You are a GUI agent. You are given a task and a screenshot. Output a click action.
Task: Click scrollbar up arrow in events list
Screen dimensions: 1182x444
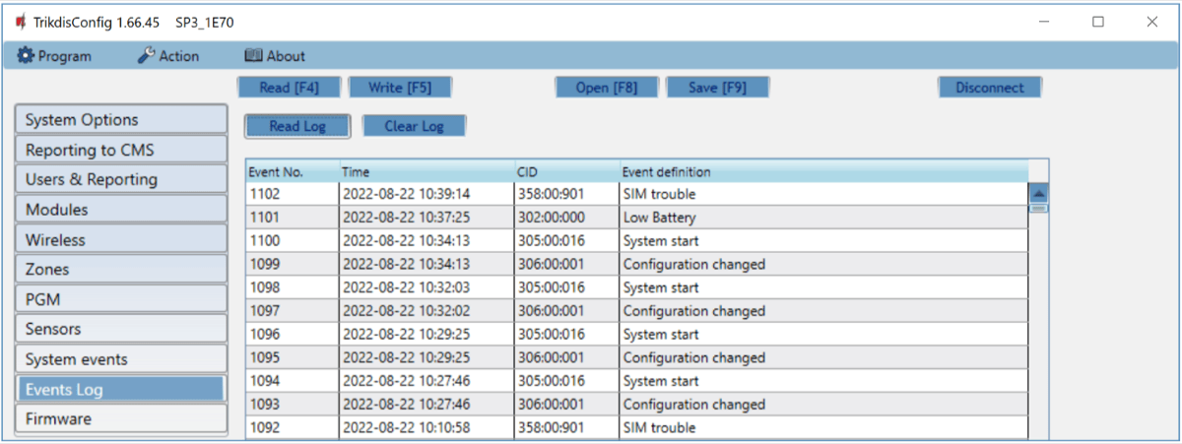click(x=1038, y=194)
